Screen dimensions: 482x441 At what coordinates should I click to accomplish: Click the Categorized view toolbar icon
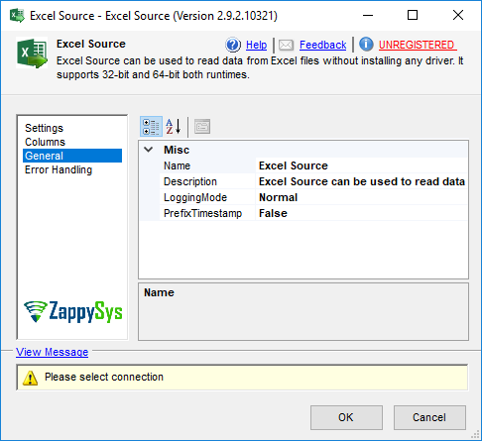pos(151,127)
